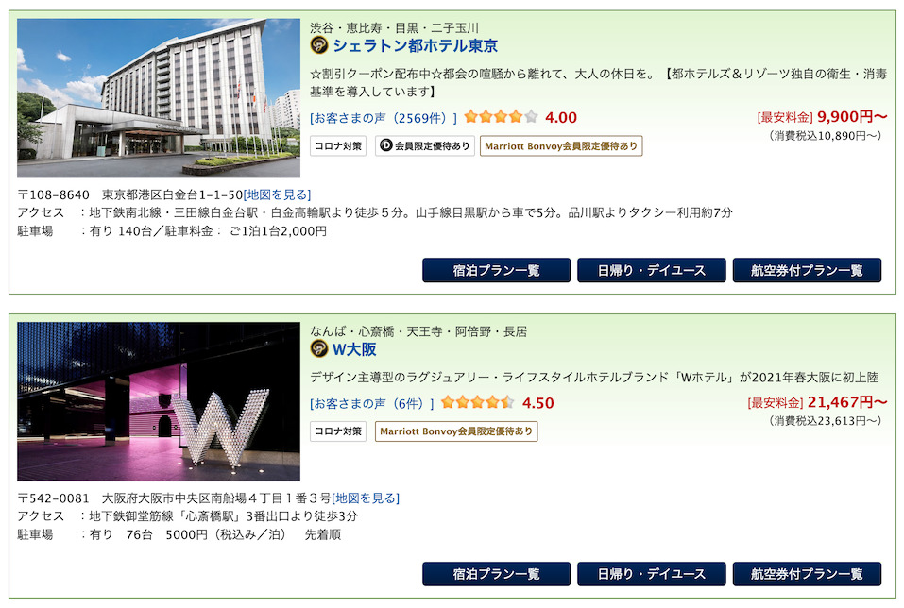Open the シェラトン都ホテル東京 hotel page link

[x=415, y=45]
